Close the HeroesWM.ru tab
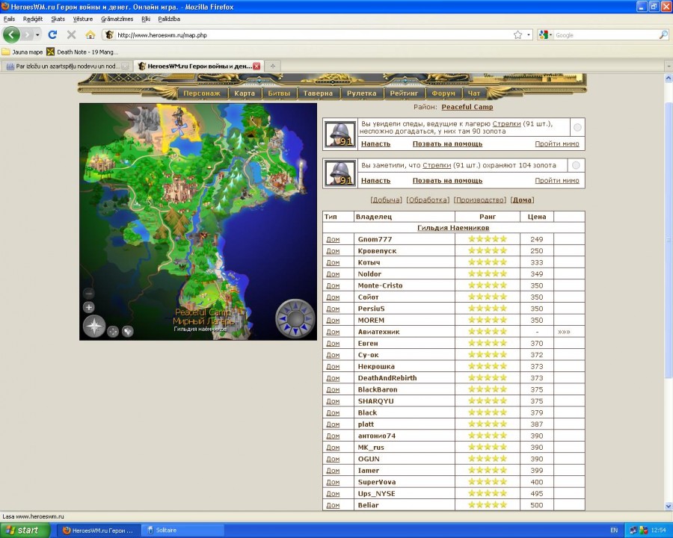 click(x=256, y=66)
